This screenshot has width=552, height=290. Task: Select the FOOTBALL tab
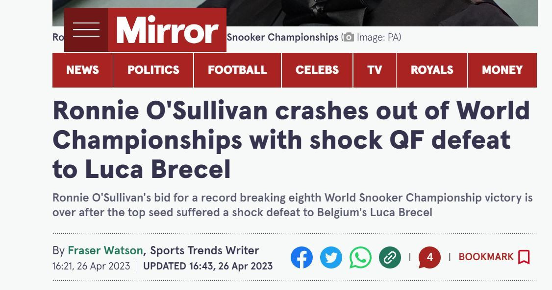point(237,70)
